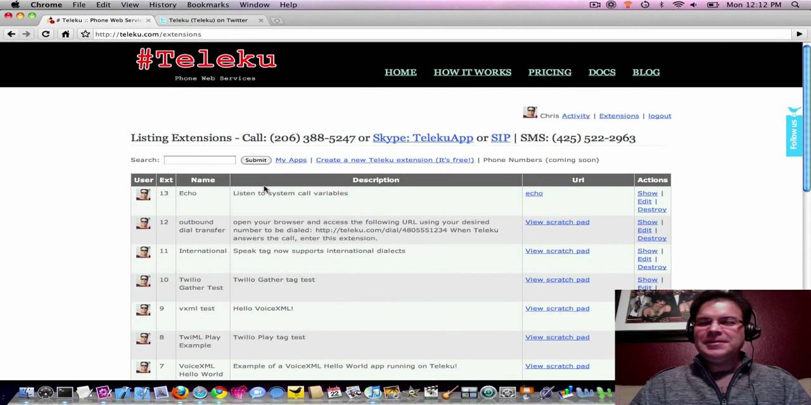Open the BLOG link
Screen dimensions: 811x405
646,72
